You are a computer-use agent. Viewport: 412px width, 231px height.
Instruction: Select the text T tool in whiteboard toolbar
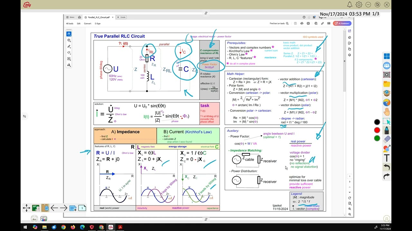point(387,158)
